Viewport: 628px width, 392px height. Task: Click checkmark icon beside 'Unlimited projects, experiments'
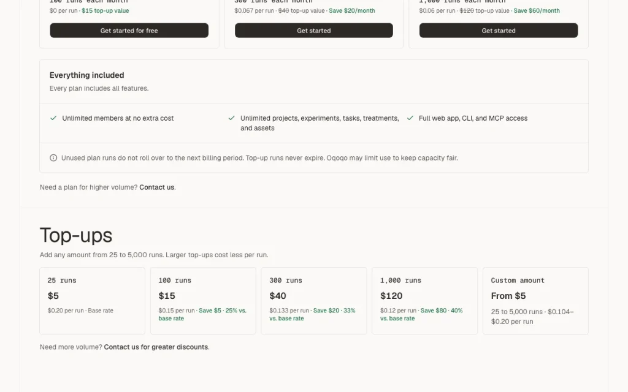tap(231, 118)
